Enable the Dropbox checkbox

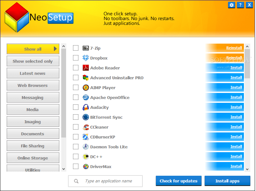click(76, 58)
